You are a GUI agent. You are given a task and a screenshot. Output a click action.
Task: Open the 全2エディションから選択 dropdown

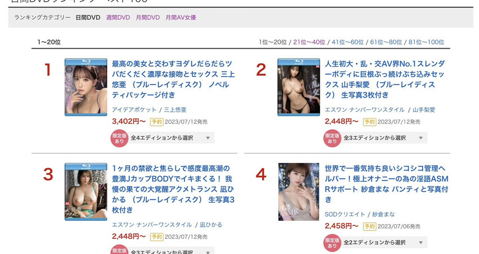(x=384, y=242)
